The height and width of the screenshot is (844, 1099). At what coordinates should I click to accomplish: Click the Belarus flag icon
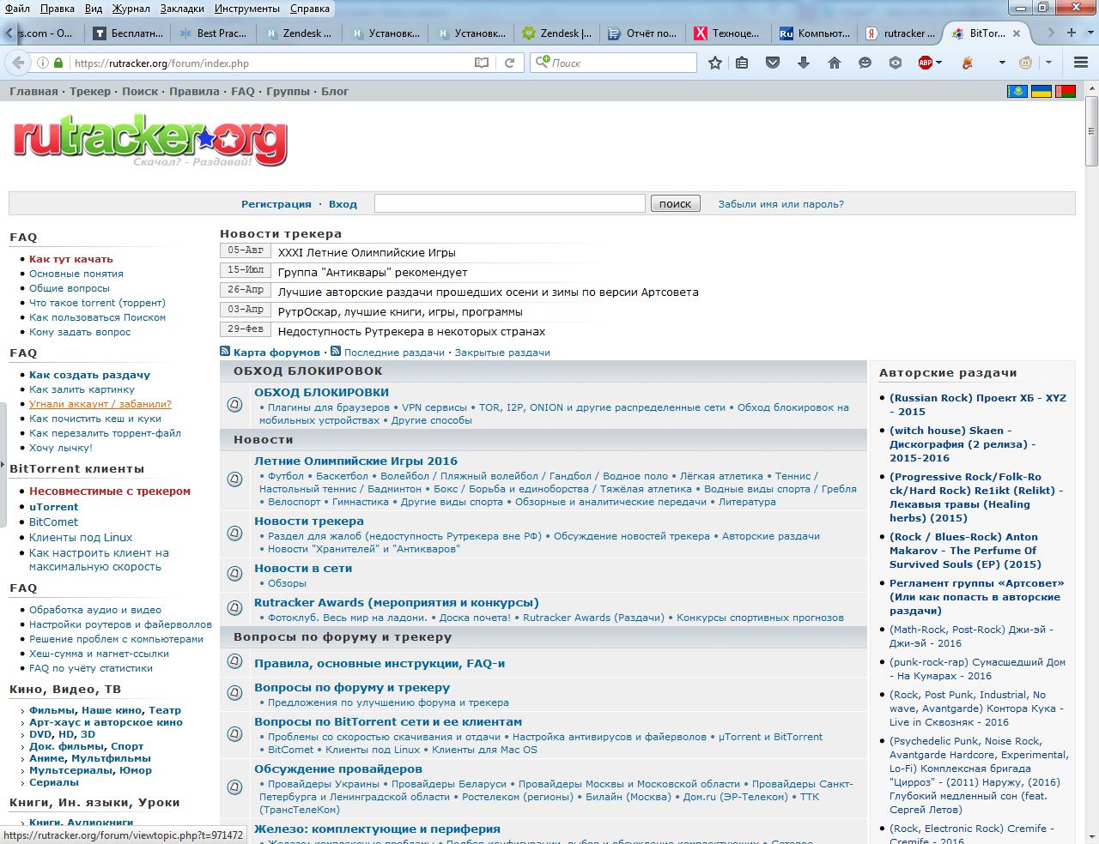coord(1066,91)
